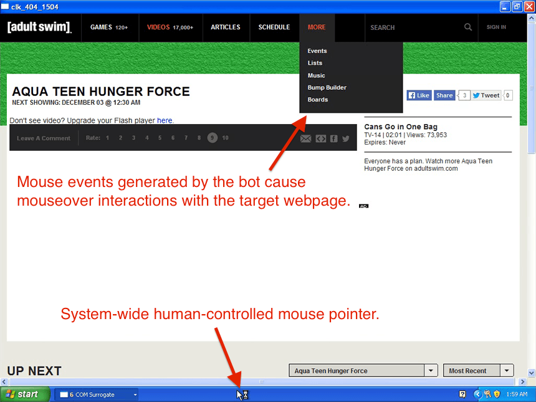This screenshot has height=402, width=536.
Task: Expand the COM Surrogate taskbar group arrow
Action: pos(135,395)
